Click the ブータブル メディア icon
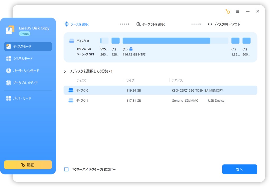Image resolution: width=270 pixels, height=187 pixels. (8, 83)
